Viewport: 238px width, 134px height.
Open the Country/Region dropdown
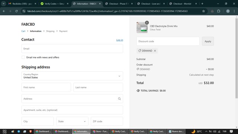(72, 76)
